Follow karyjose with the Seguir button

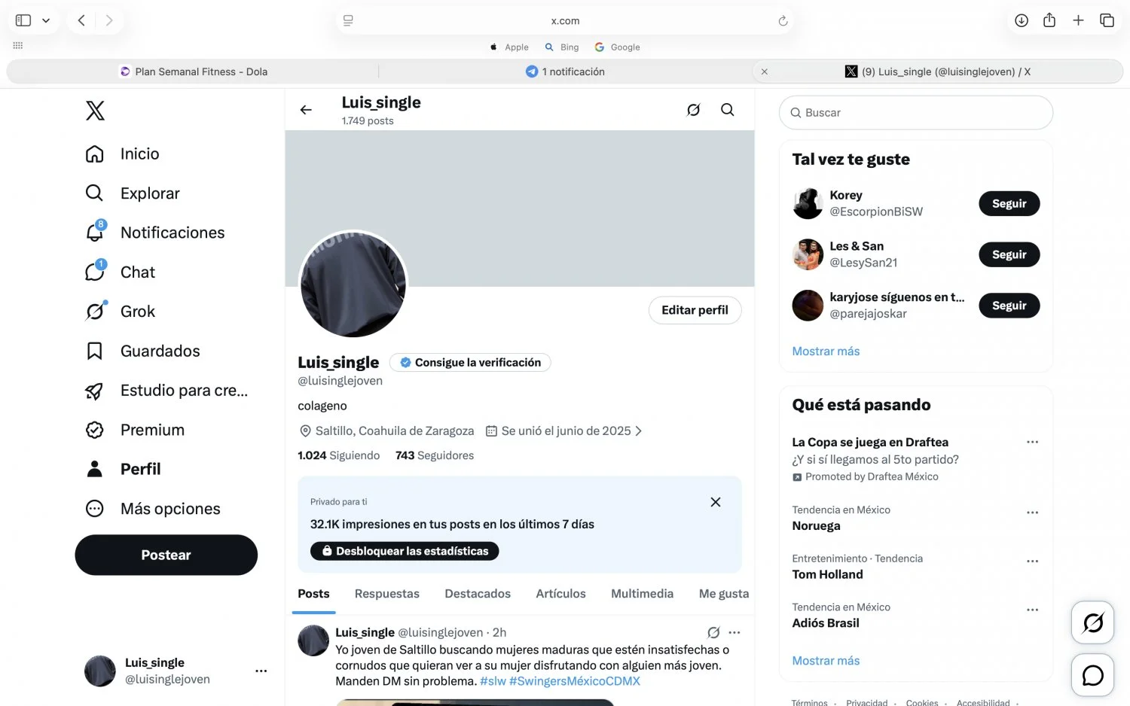pos(1009,306)
